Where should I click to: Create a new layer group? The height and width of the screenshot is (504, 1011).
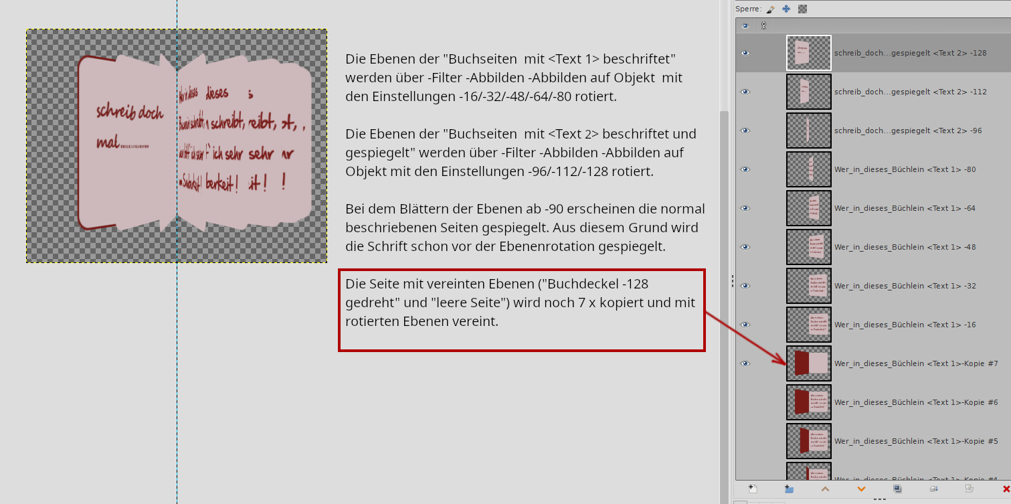point(789,489)
